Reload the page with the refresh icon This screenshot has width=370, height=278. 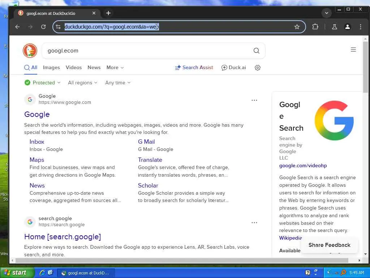pos(43,27)
